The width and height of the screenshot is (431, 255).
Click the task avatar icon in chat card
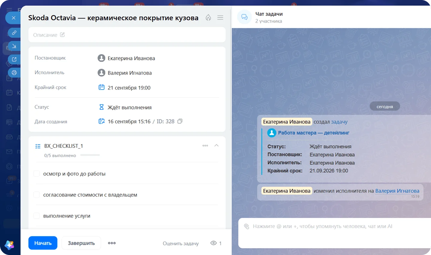click(x=271, y=133)
